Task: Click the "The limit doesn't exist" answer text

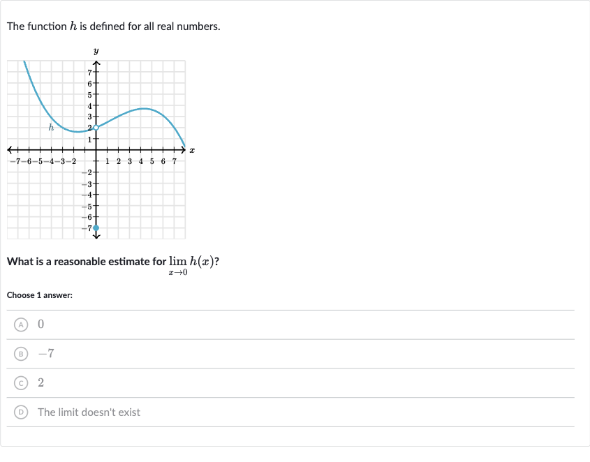Action: click(x=89, y=412)
